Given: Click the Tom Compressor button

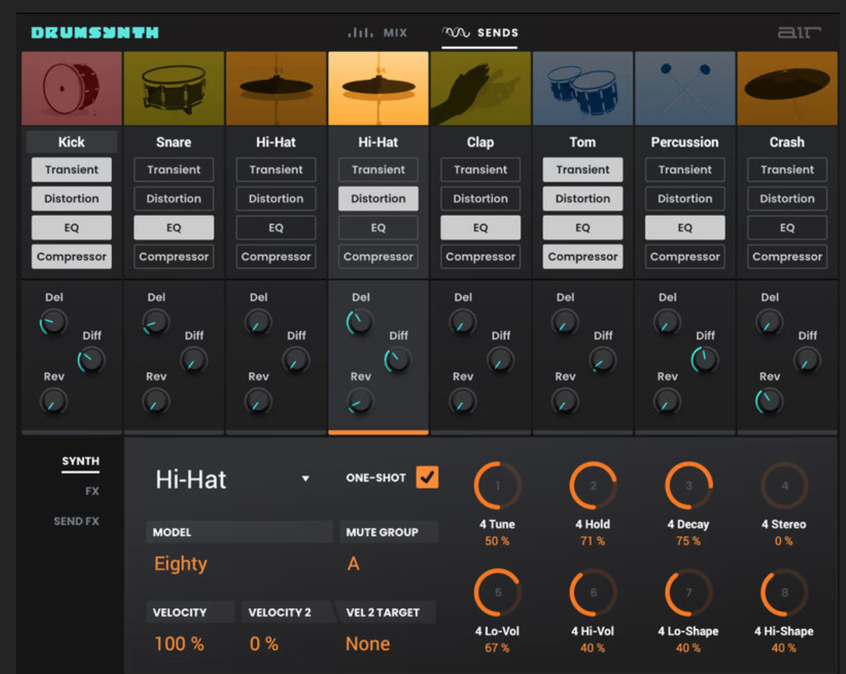Looking at the screenshot, I should tap(583, 256).
